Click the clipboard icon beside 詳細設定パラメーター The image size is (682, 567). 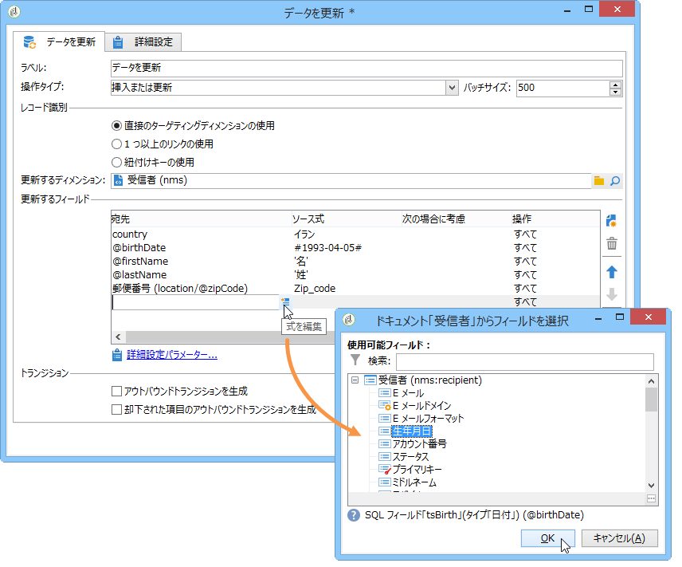[x=117, y=356]
